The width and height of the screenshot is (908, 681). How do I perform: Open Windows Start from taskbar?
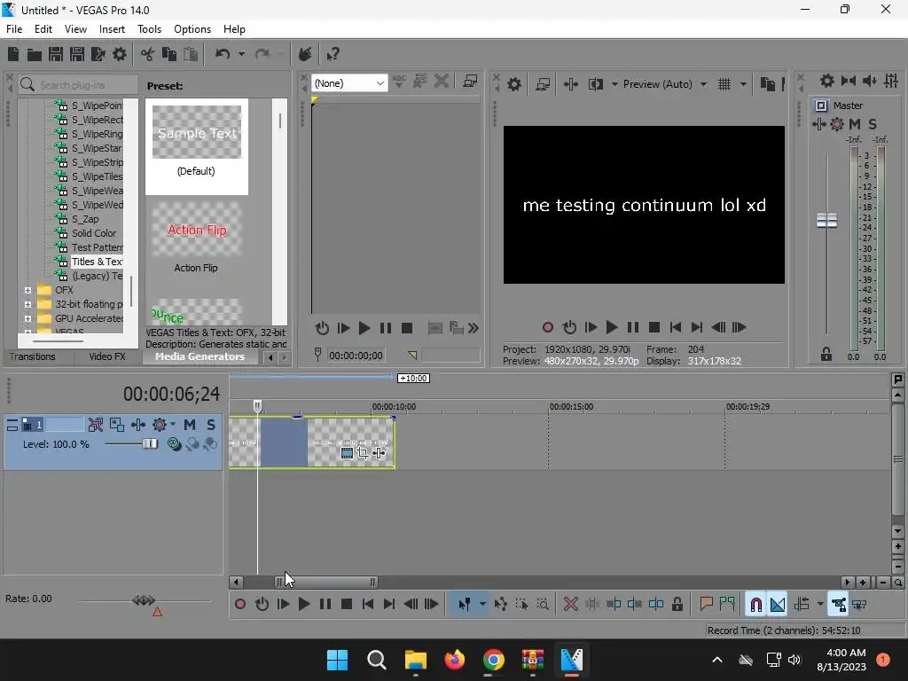337,660
